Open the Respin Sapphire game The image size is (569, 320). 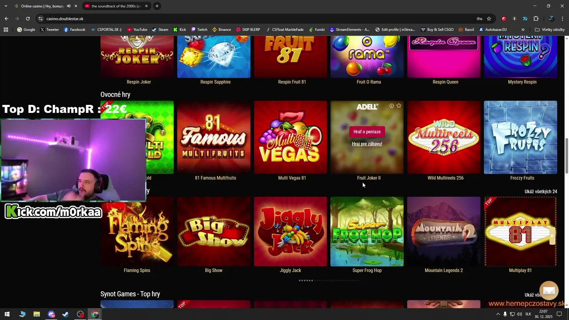[214, 57]
